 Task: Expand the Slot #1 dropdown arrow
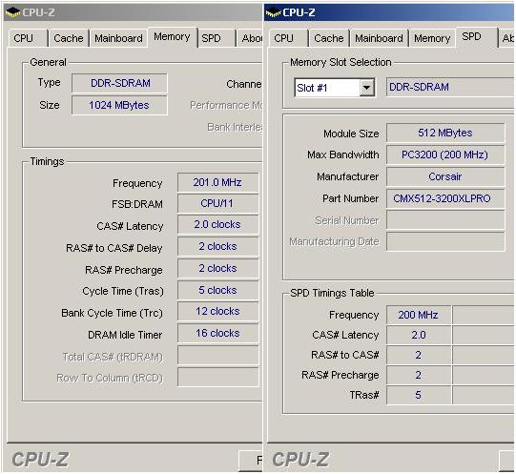[x=366, y=88]
